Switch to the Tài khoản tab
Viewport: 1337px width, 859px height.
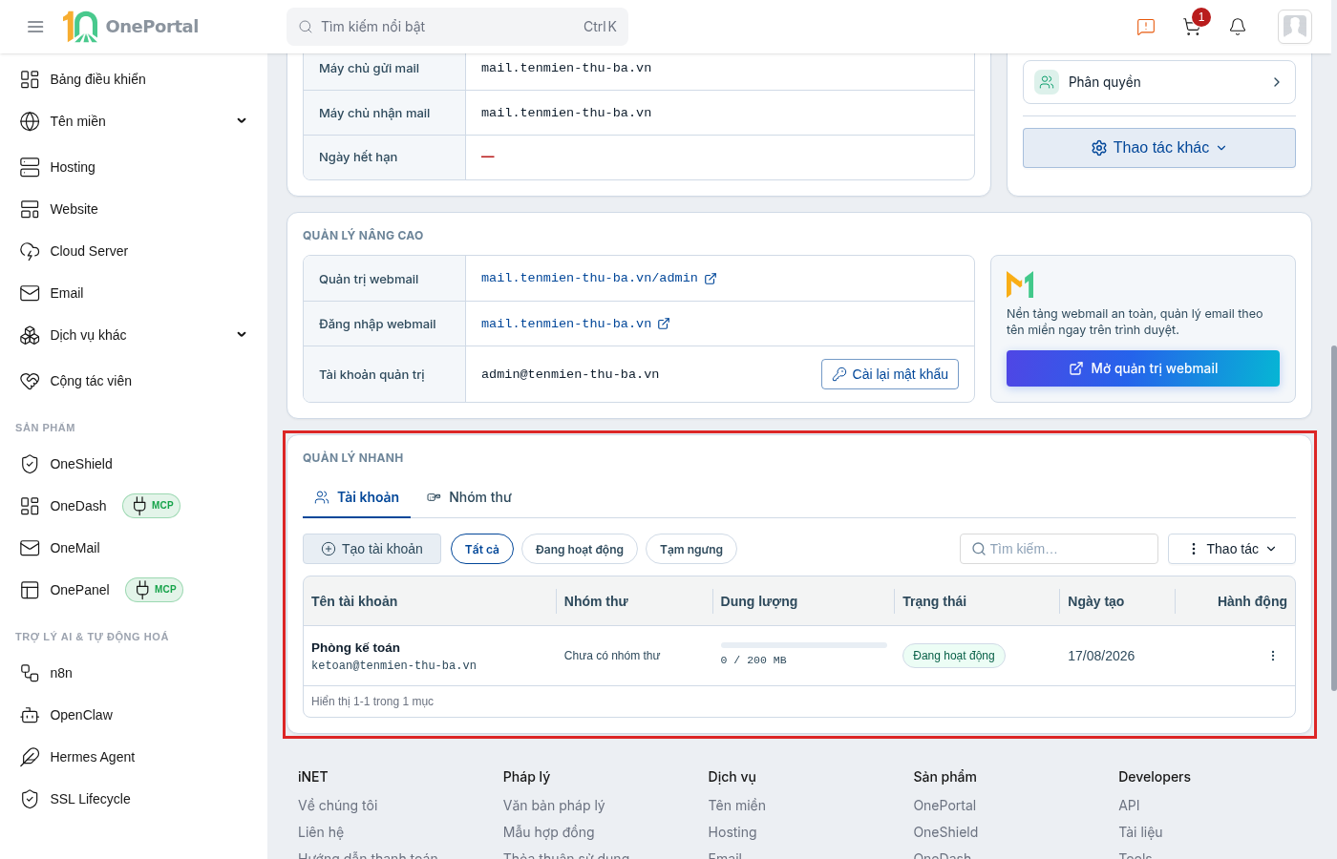pos(356,497)
